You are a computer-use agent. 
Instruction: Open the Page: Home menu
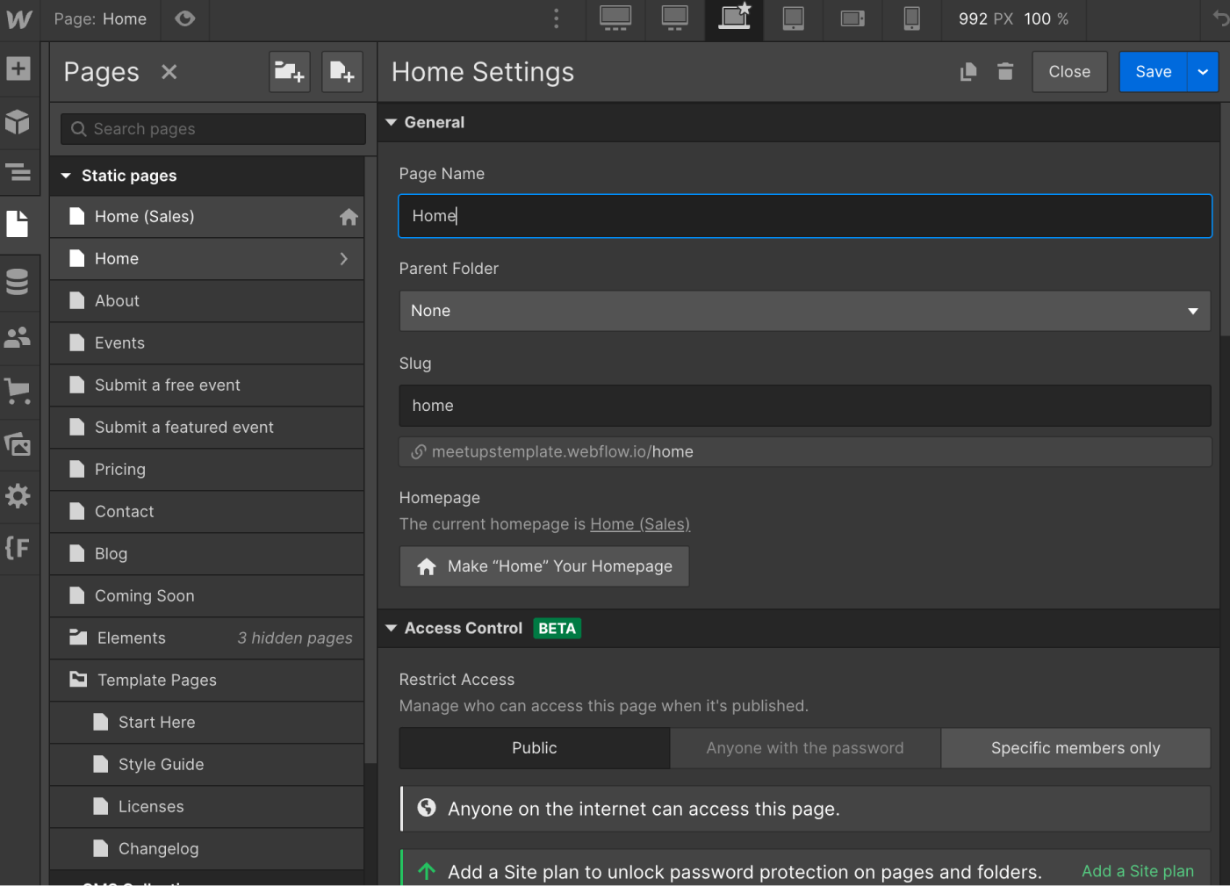tap(100, 18)
